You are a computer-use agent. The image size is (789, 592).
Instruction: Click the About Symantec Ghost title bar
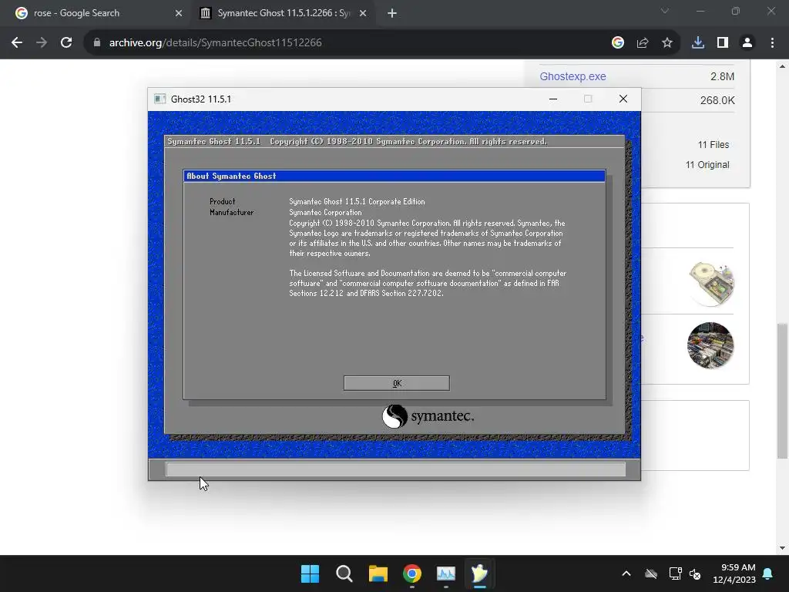point(394,176)
